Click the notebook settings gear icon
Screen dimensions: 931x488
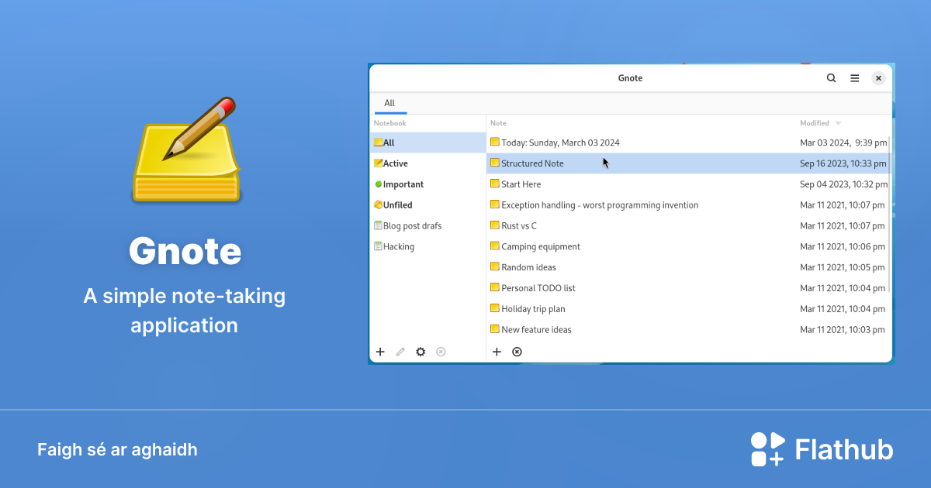[x=421, y=352]
